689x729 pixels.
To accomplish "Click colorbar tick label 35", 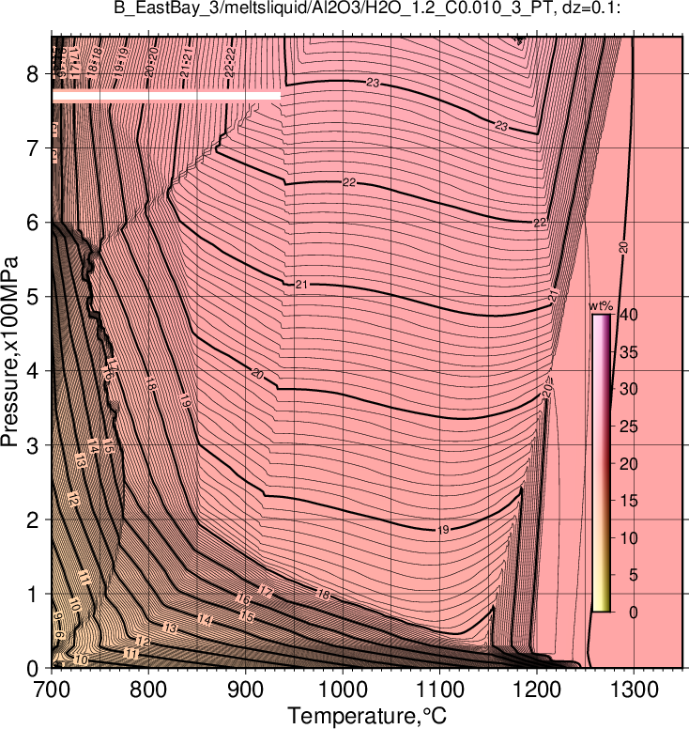I will pos(629,352).
